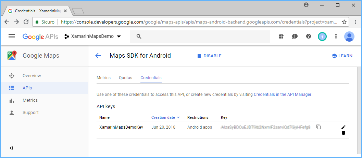Open the hamburger navigation menu
The image size is (362, 158).
click(12, 36)
